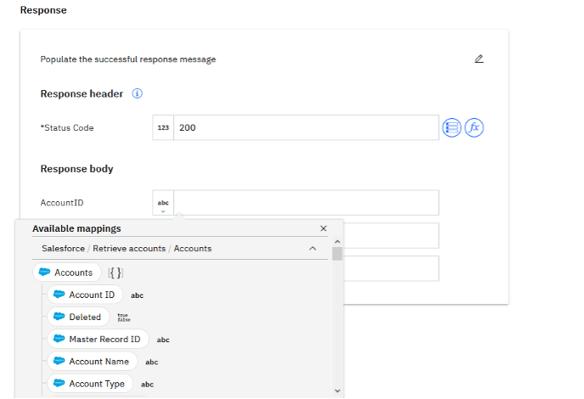Collapse the Salesforce Retrieve accounts section
The height and width of the screenshot is (399, 584).
pyautogui.click(x=312, y=249)
